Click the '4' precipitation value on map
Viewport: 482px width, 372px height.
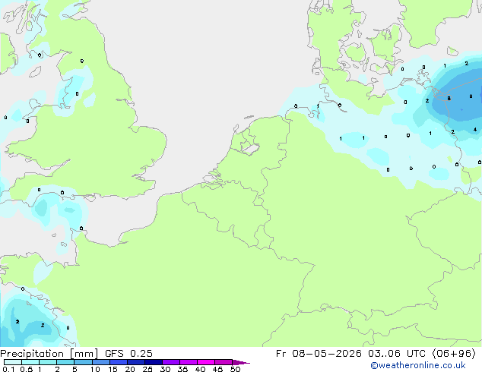pos(475,130)
